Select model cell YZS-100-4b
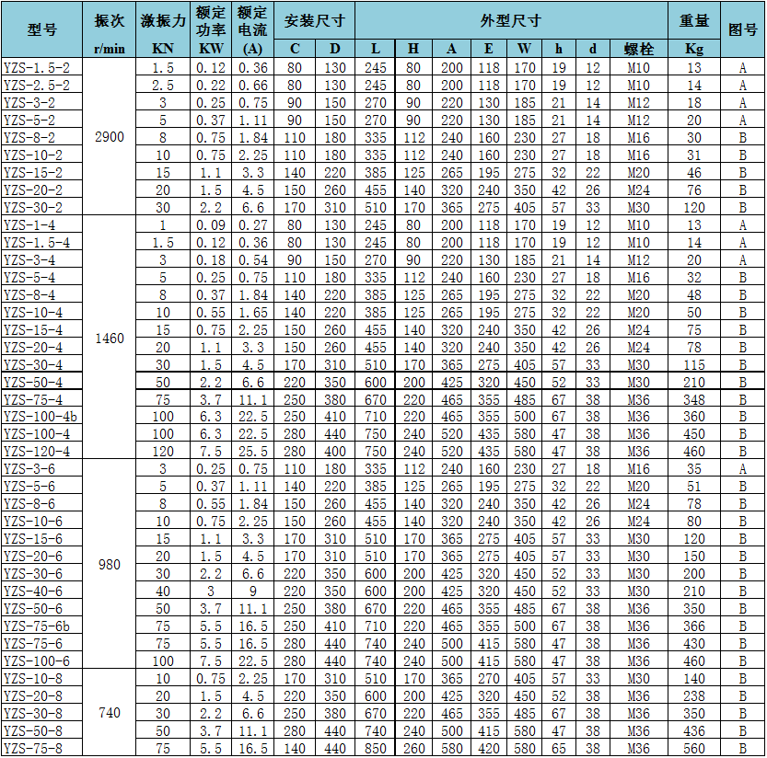The height and width of the screenshot is (758, 767). click(x=42, y=416)
